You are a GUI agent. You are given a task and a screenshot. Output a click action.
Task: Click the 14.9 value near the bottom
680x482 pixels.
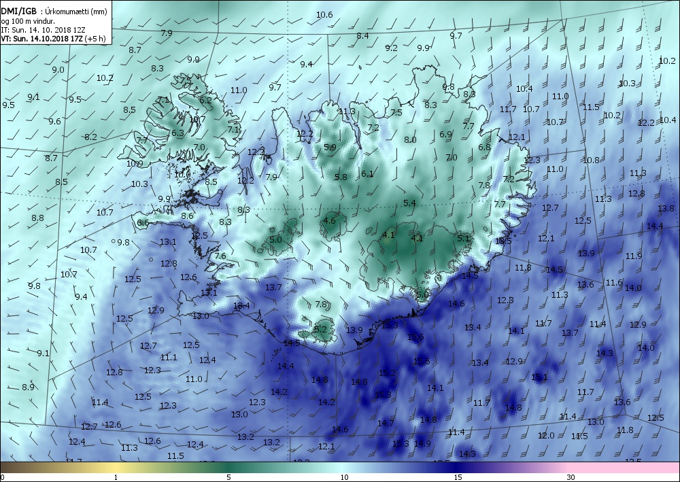(x=422, y=443)
